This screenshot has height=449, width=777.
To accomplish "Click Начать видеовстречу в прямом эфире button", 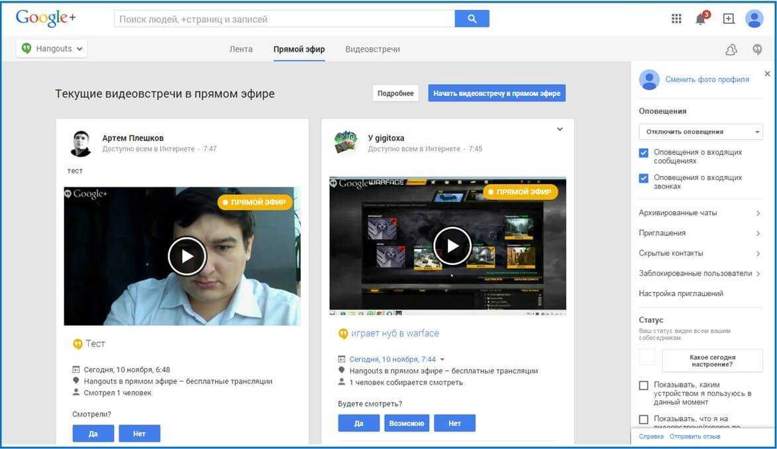I will [x=496, y=93].
